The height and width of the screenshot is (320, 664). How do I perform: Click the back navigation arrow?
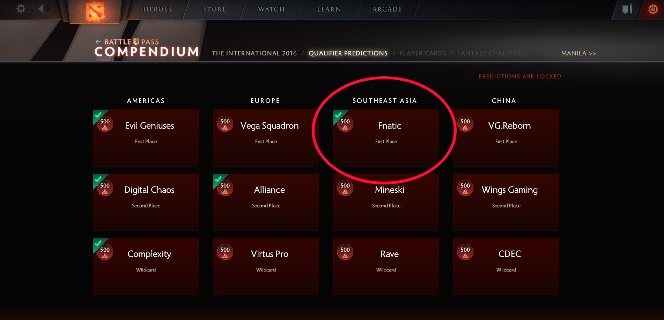click(41, 8)
